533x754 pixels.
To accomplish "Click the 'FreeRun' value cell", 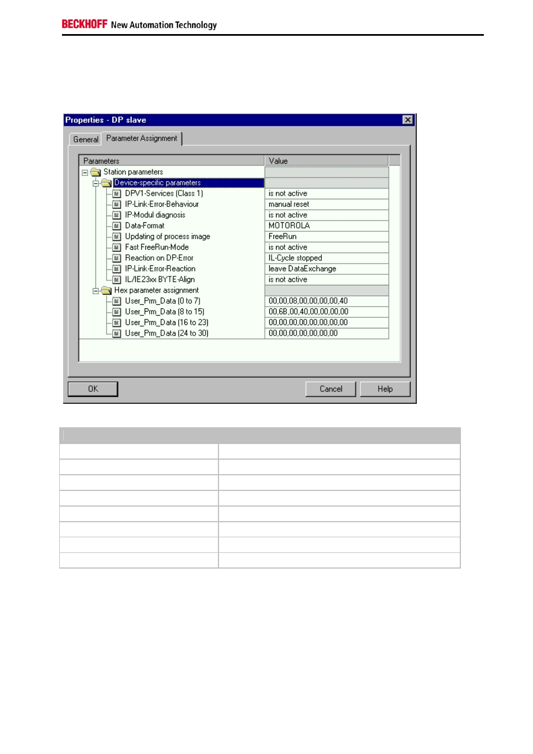I will tap(326, 237).
